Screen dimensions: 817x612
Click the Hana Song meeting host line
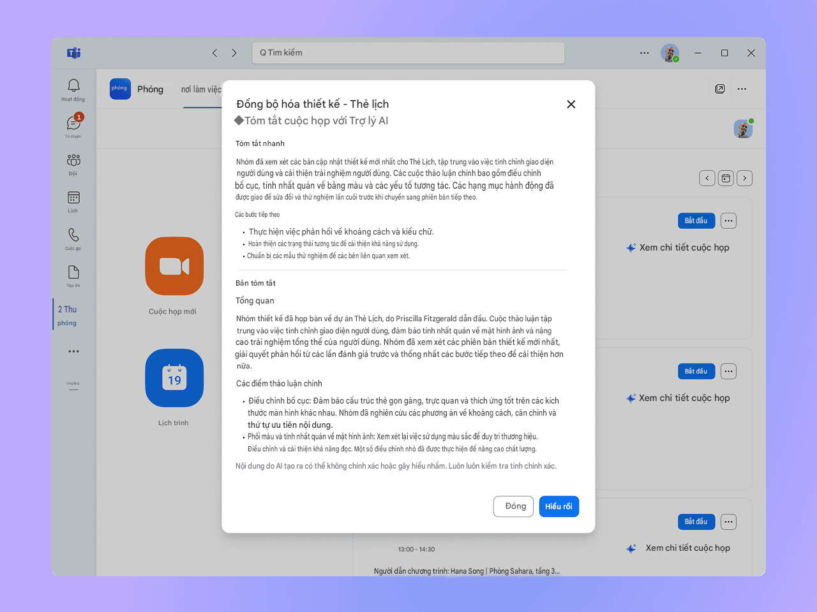click(x=467, y=571)
